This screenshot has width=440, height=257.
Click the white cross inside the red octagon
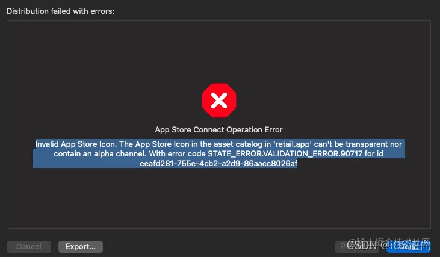coord(219,101)
